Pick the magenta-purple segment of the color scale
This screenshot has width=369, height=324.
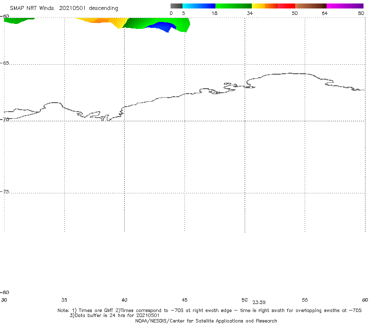[345, 6]
